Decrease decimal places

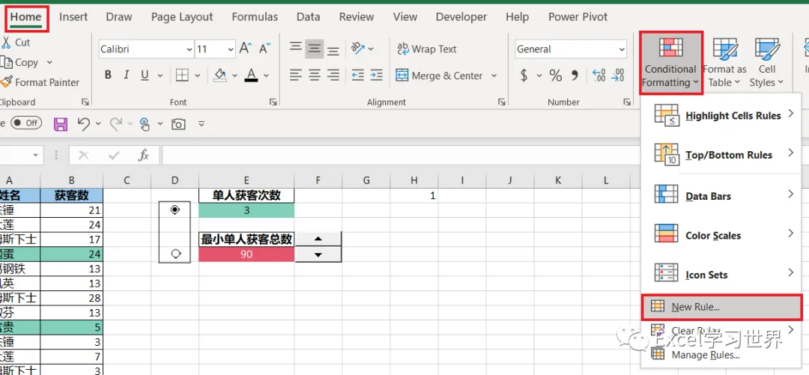(618, 76)
